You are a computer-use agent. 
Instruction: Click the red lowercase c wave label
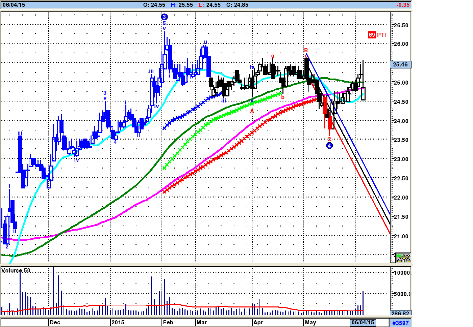point(329,139)
